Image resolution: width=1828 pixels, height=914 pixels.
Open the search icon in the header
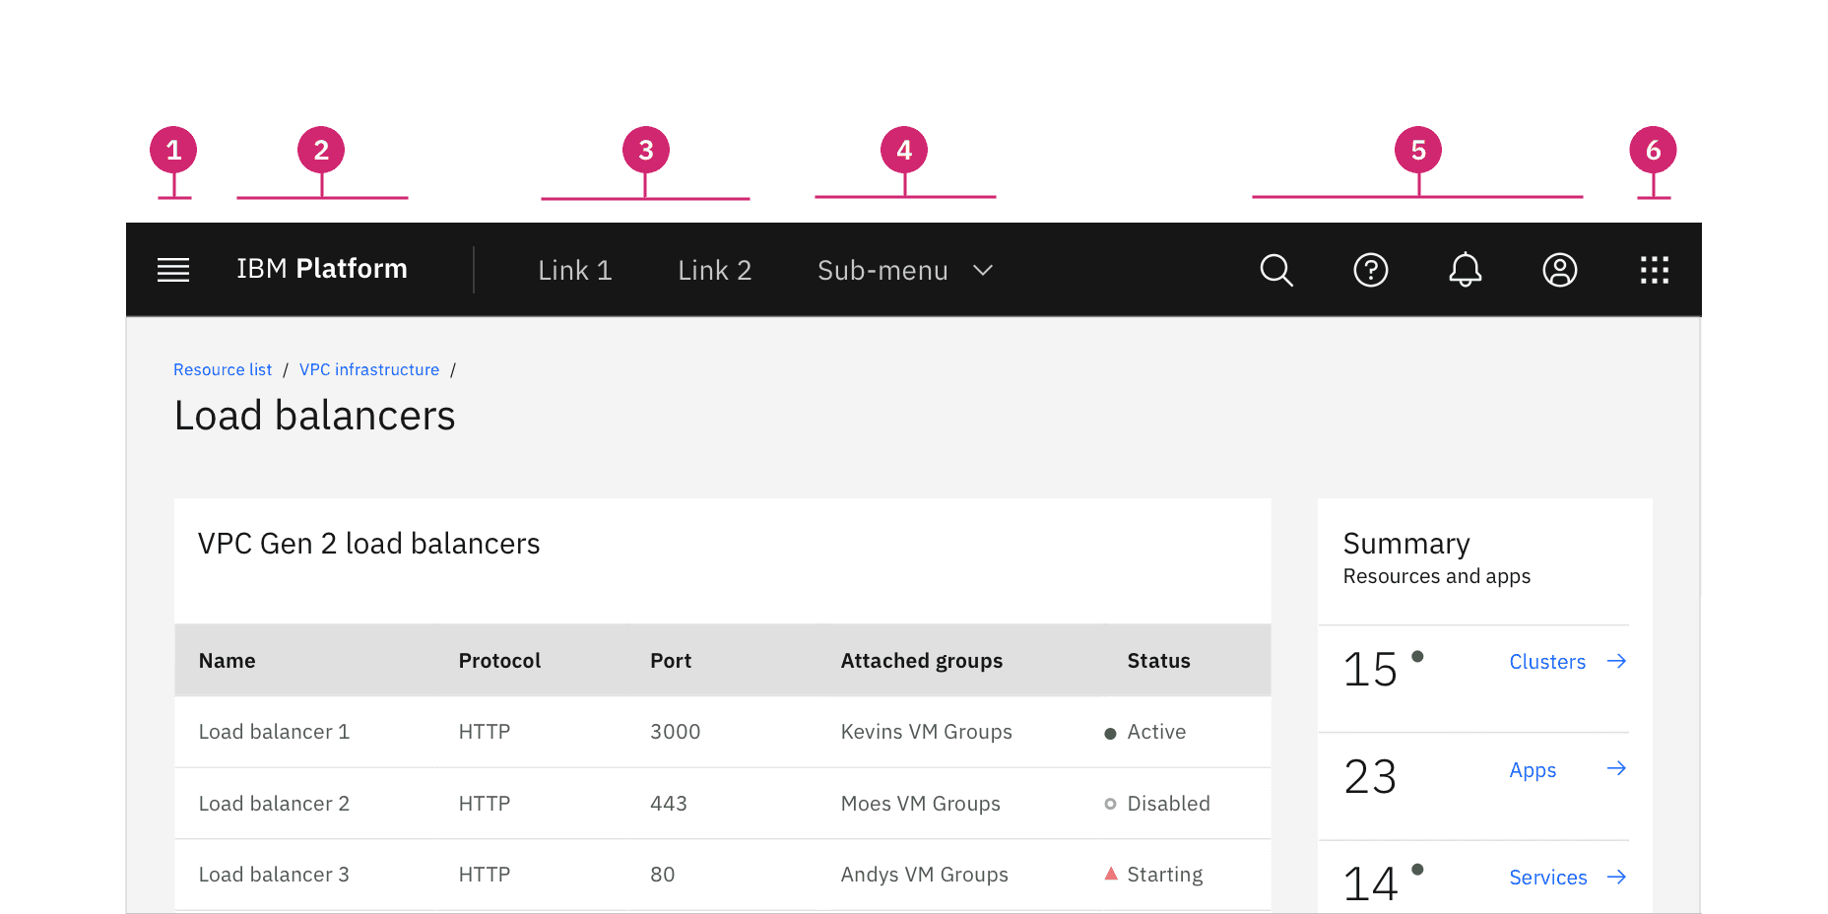[x=1276, y=269]
